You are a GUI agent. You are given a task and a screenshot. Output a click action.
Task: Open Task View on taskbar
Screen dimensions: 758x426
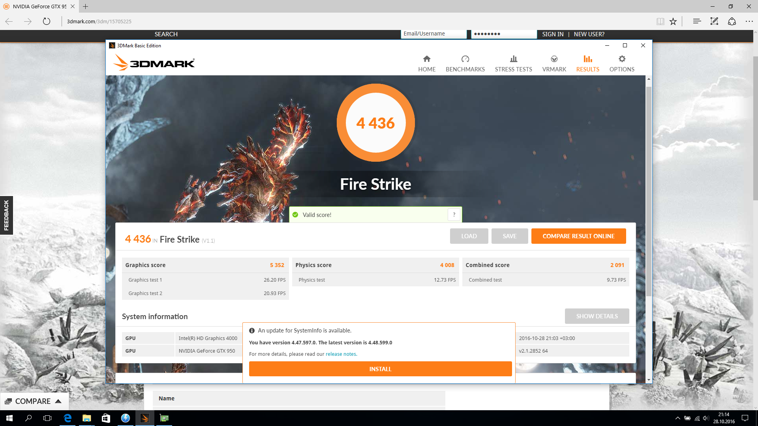47,418
